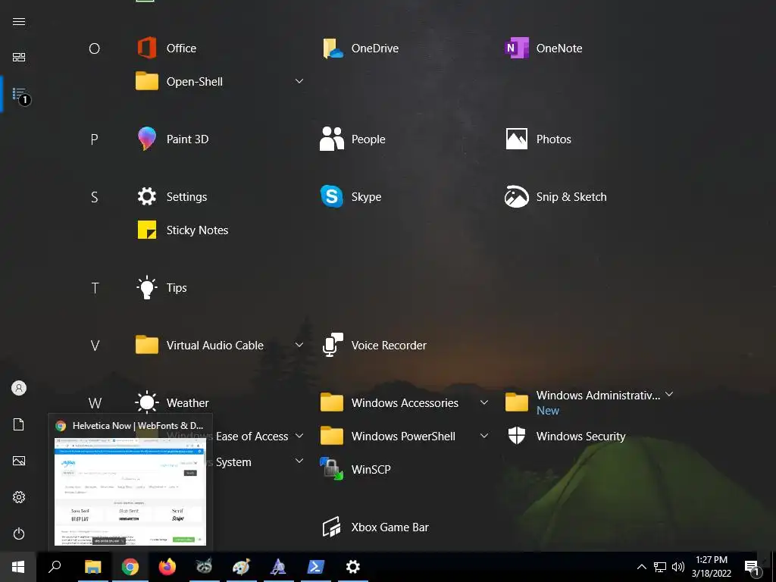This screenshot has height=582, width=776.
Task: Open Sticky Notes
Action: pyautogui.click(x=183, y=230)
